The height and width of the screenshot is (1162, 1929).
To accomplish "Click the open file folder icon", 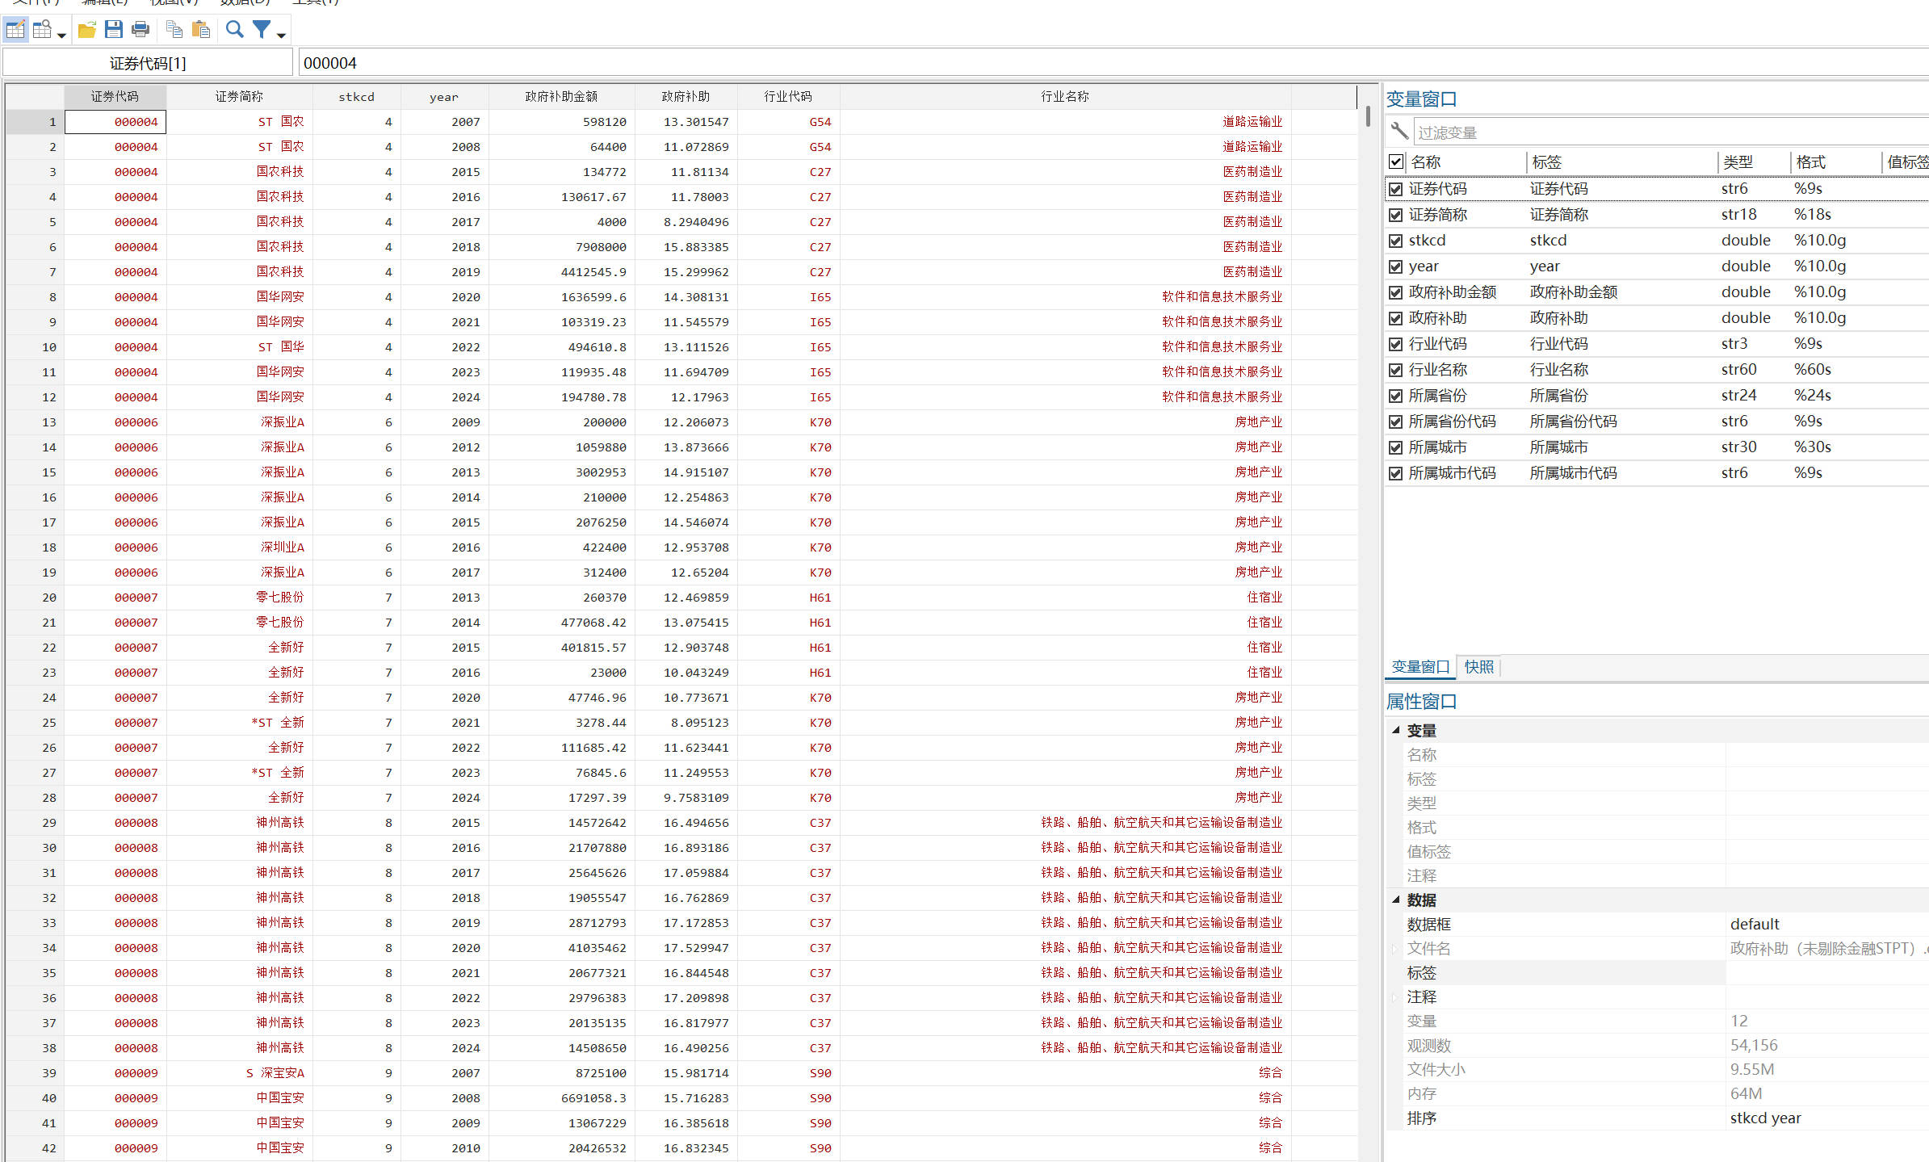I will (x=86, y=30).
